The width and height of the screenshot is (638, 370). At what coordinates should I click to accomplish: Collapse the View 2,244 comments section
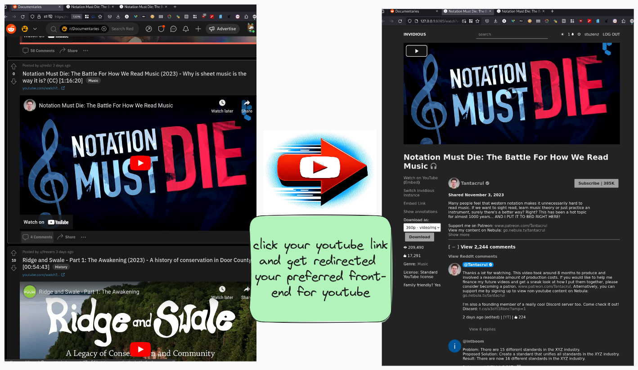454,247
